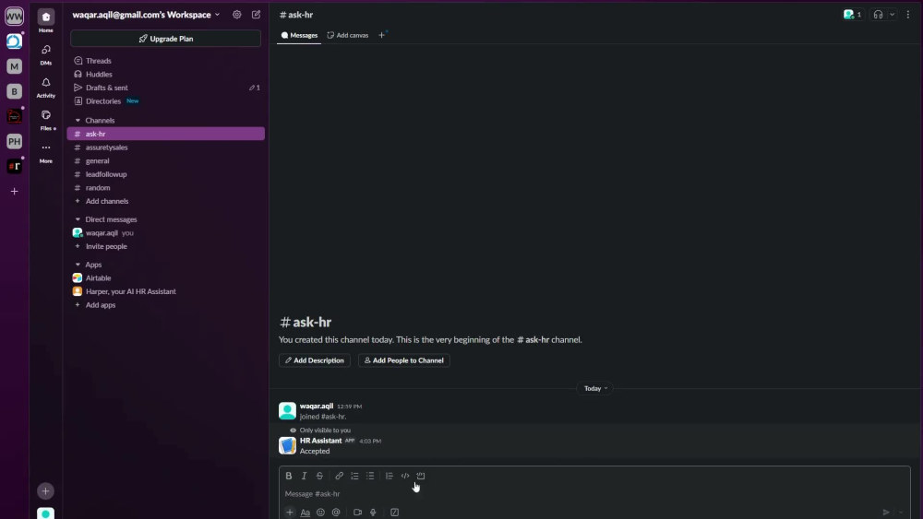Open DMs from the sidebar

tap(46, 53)
